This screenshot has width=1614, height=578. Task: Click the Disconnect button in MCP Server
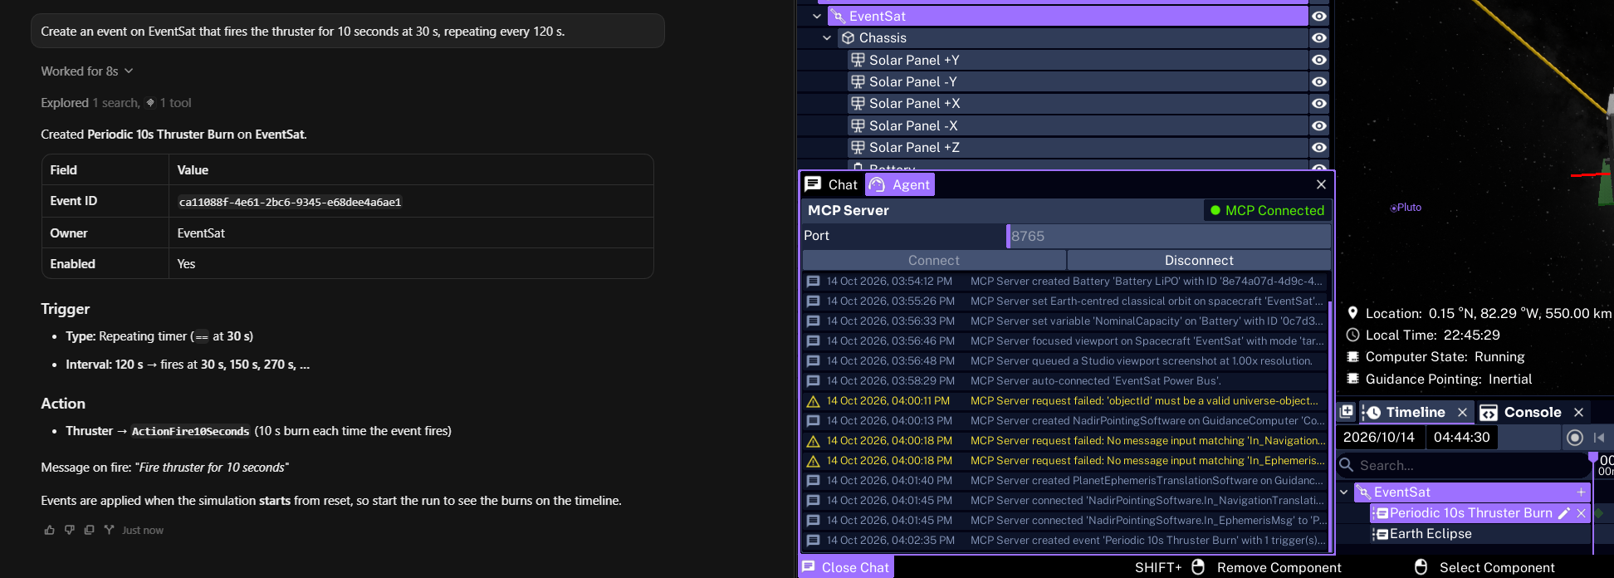[x=1199, y=261]
